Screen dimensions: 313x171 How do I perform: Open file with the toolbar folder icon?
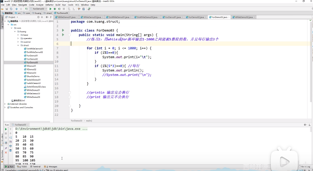point(2,9)
